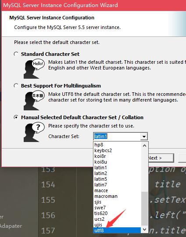The height and width of the screenshot is (237, 186).
Task: Select Best Support For Multilingualism option
Action: click(16, 86)
